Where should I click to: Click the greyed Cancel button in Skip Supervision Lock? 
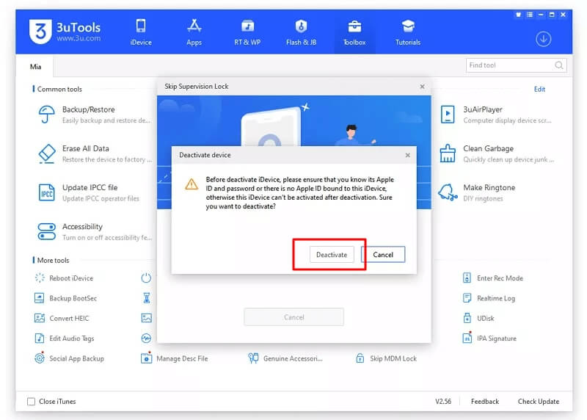click(294, 317)
